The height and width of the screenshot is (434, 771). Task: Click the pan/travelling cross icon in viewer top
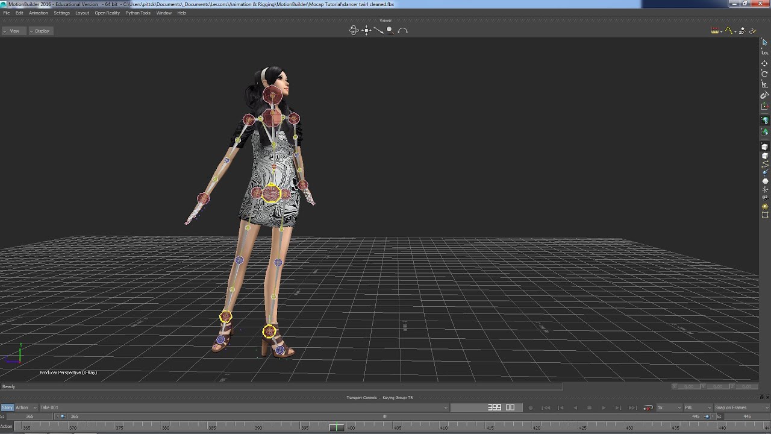[366, 30]
